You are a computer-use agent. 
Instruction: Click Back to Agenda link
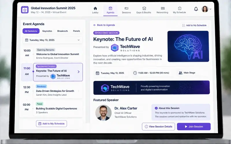(x=104, y=25)
